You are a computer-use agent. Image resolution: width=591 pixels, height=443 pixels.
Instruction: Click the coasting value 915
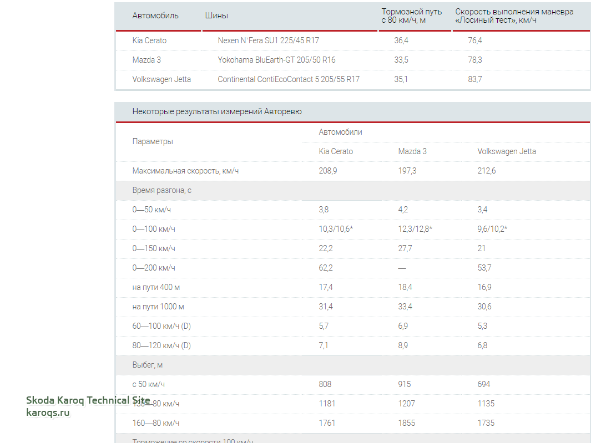coord(405,384)
